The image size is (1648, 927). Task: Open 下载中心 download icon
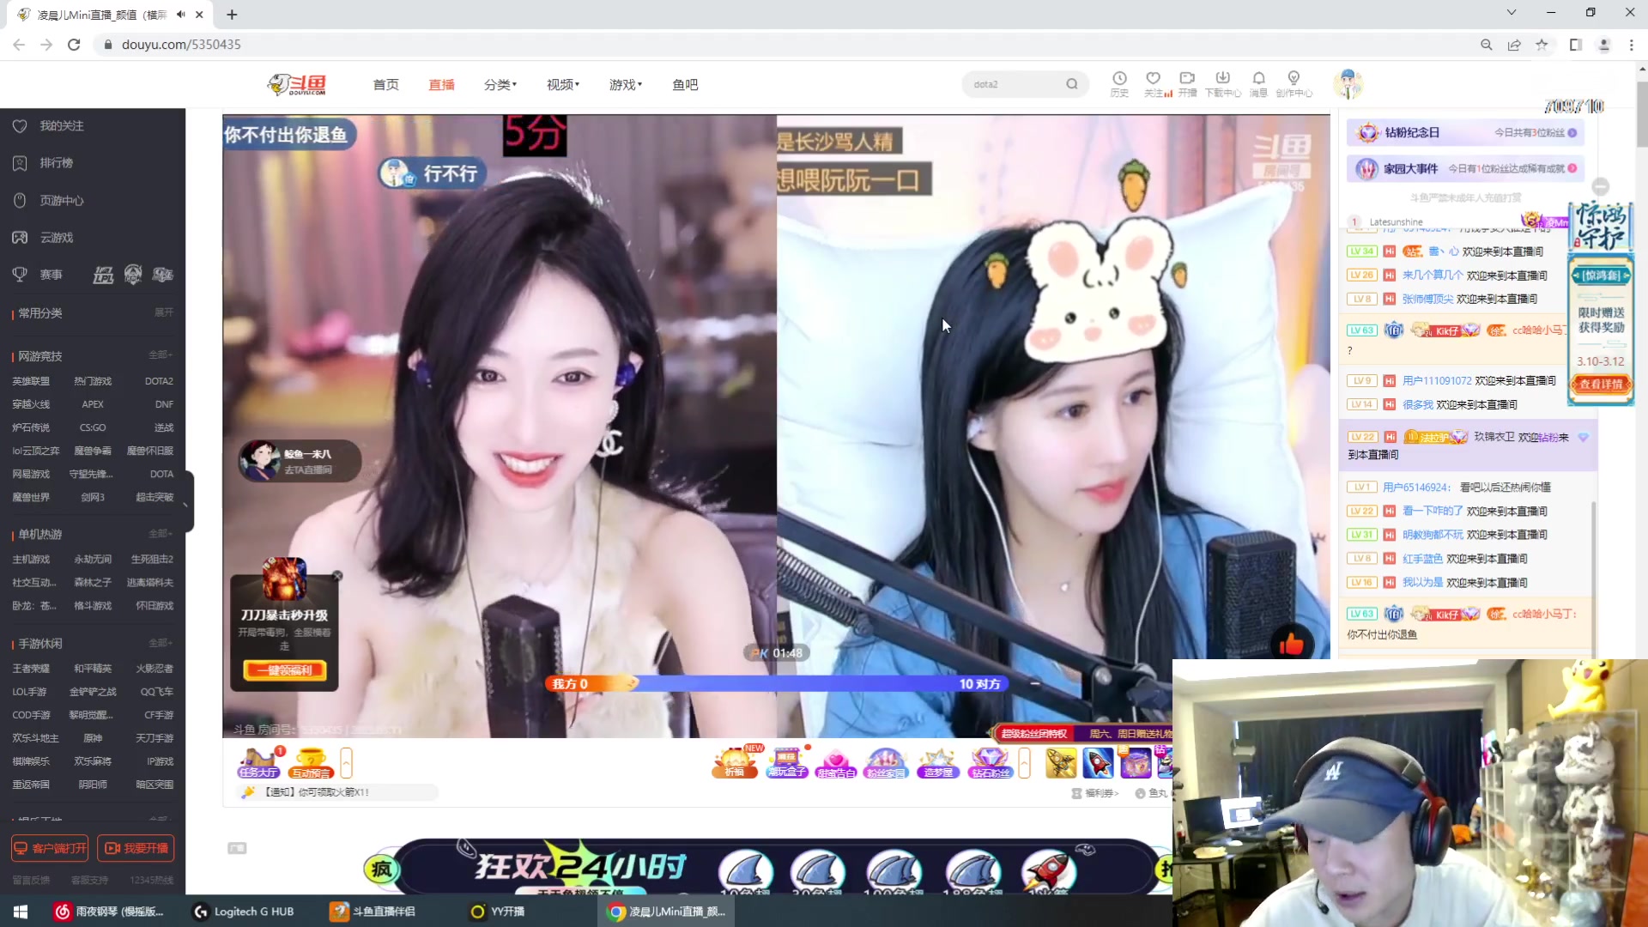(1222, 79)
